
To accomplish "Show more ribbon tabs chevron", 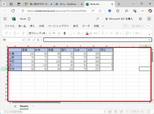I will [x=103, y=26].
